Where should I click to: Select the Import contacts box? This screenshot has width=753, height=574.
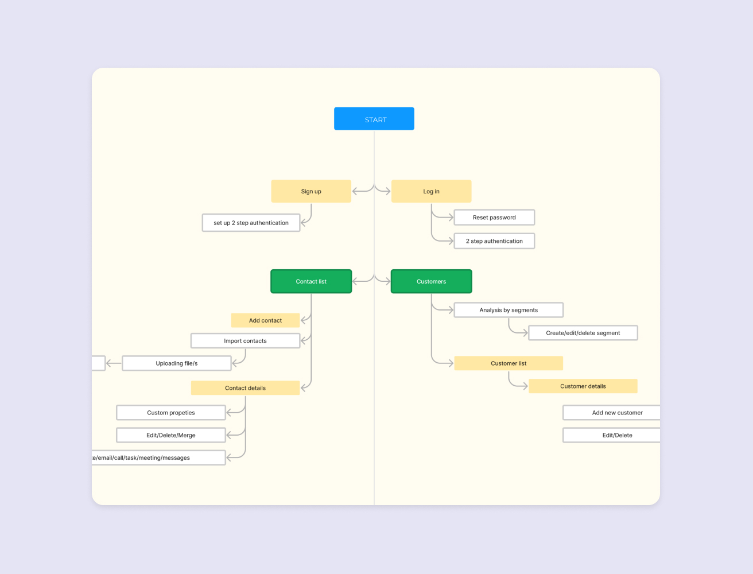245,341
